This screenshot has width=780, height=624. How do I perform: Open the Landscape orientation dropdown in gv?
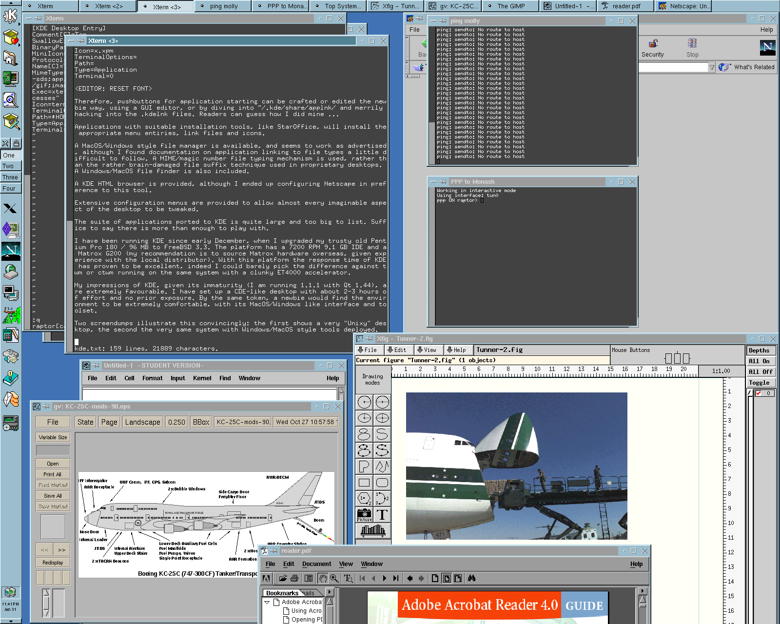click(142, 422)
